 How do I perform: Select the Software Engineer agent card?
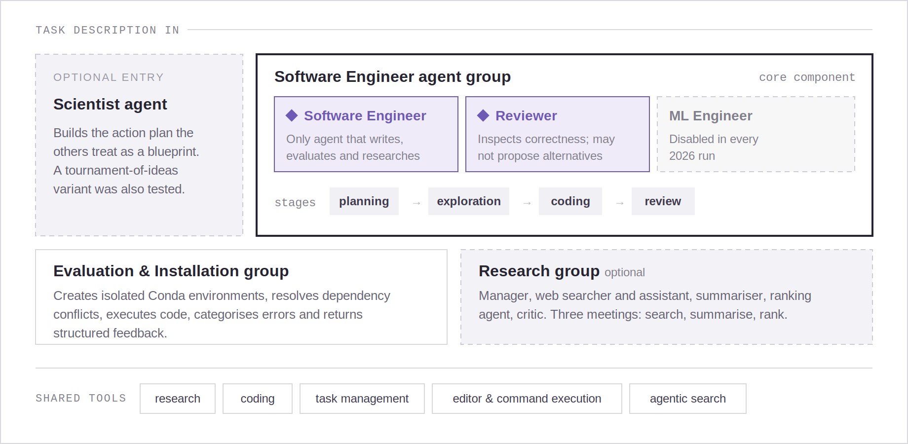[366, 134]
